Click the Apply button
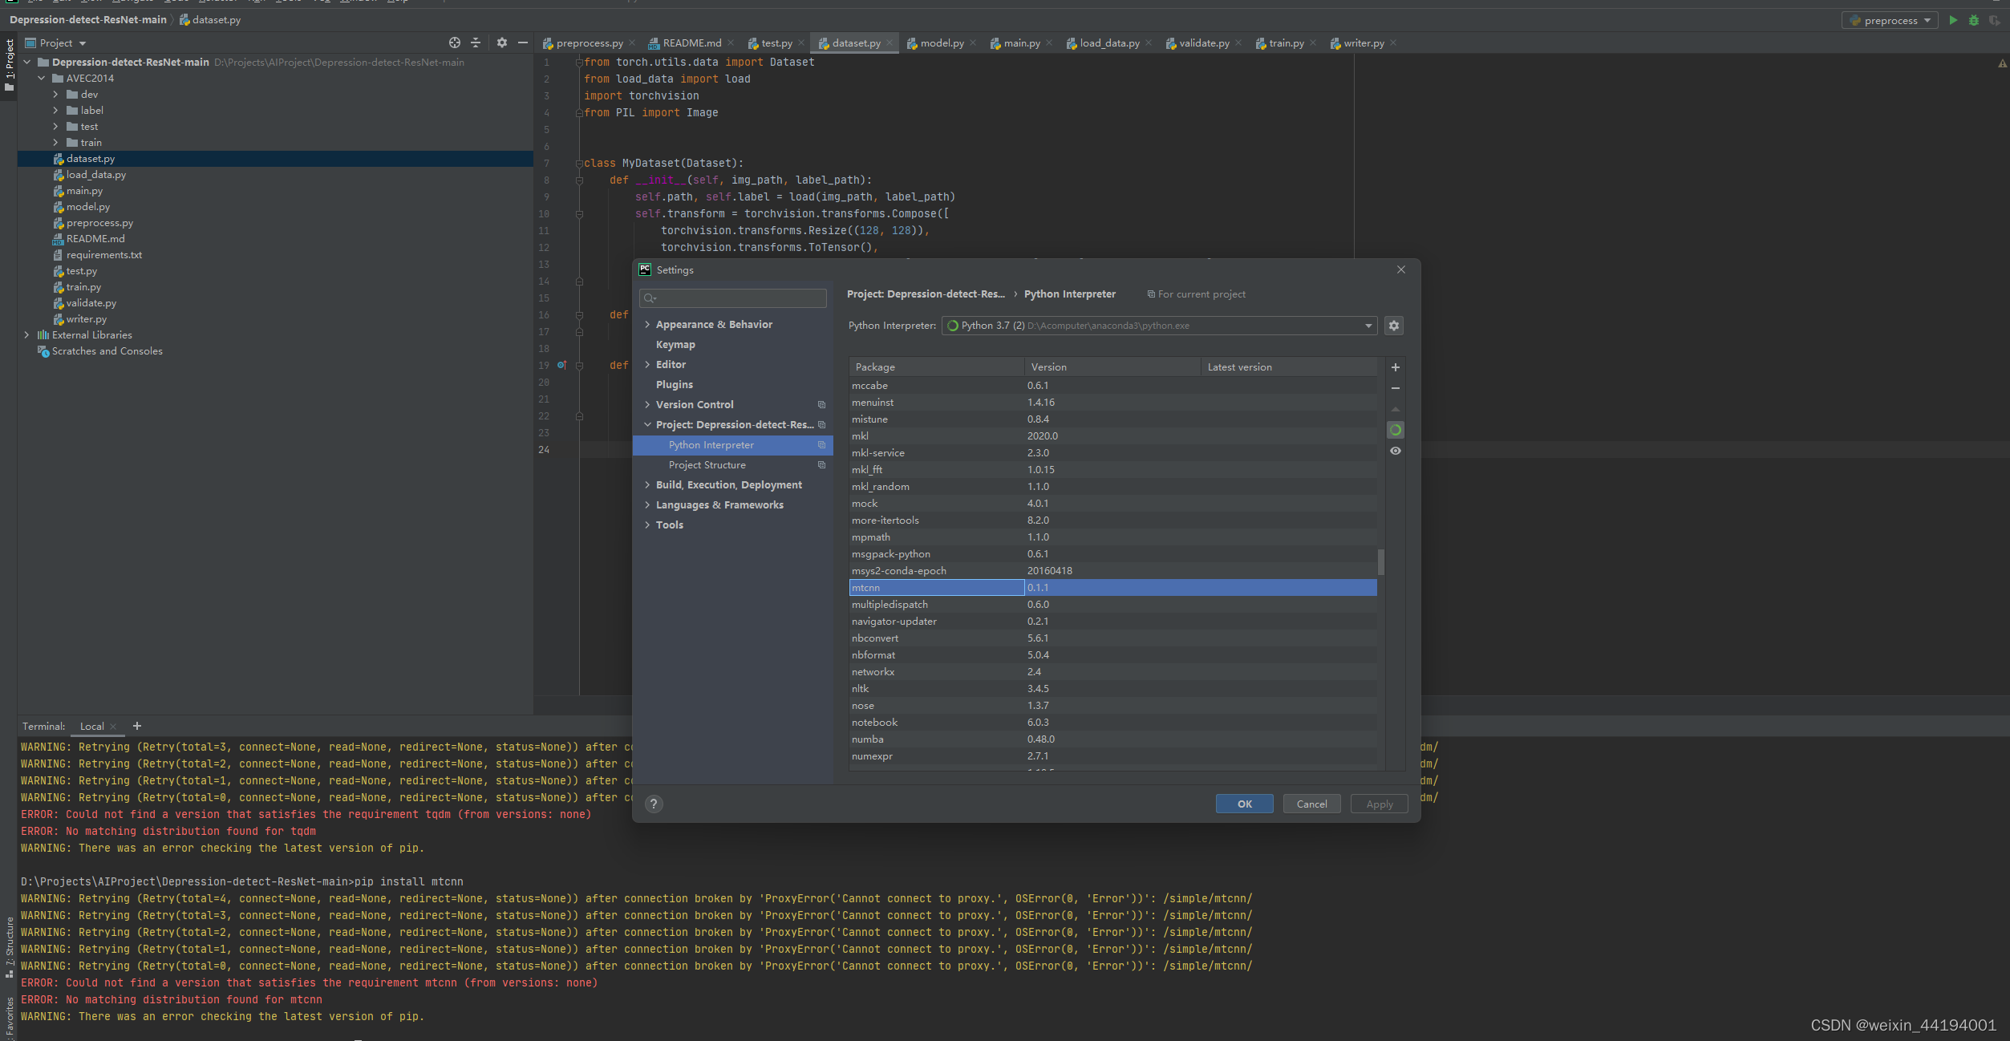 pyautogui.click(x=1379, y=804)
